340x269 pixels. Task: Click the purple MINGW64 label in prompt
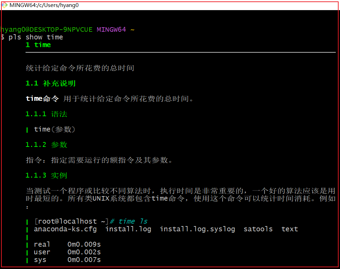click(x=111, y=30)
